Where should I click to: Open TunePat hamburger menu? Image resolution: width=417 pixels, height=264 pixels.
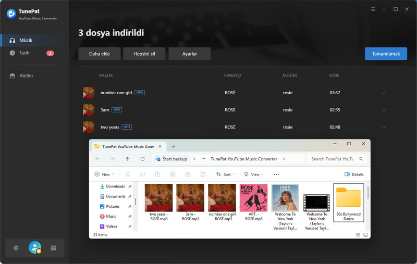pos(373,9)
